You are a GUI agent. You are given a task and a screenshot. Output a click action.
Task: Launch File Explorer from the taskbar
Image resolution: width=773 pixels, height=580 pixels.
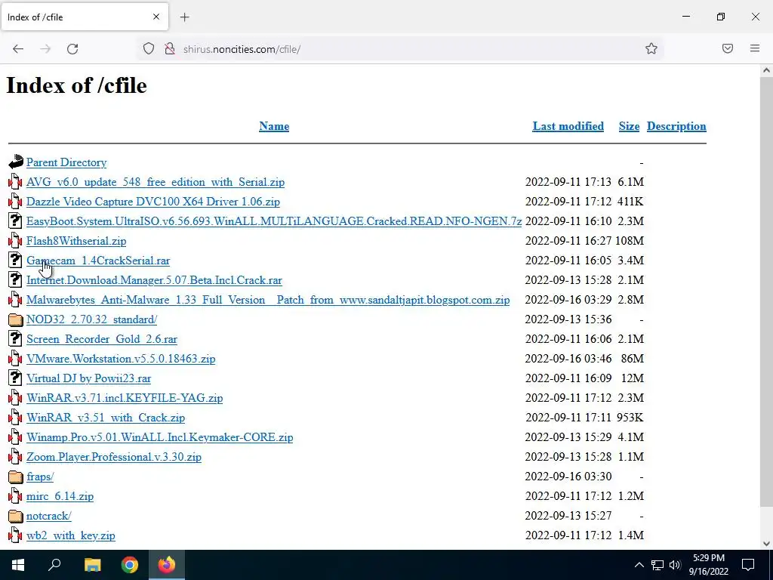point(92,565)
